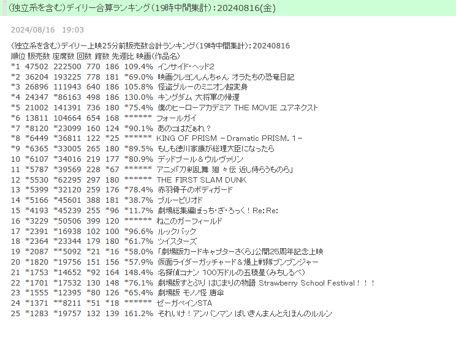Click sales figure *2364 in rank 18 row
The width and height of the screenshot is (456, 356).
pyautogui.click(x=37, y=241)
